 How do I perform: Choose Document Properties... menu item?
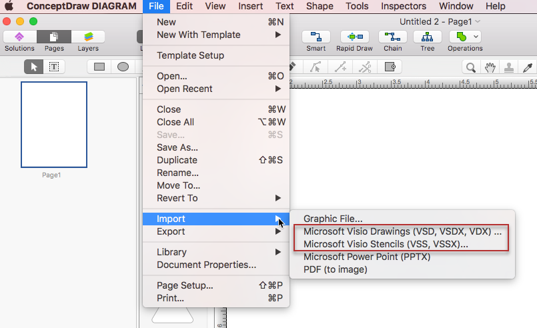pyautogui.click(x=216, y=265)
